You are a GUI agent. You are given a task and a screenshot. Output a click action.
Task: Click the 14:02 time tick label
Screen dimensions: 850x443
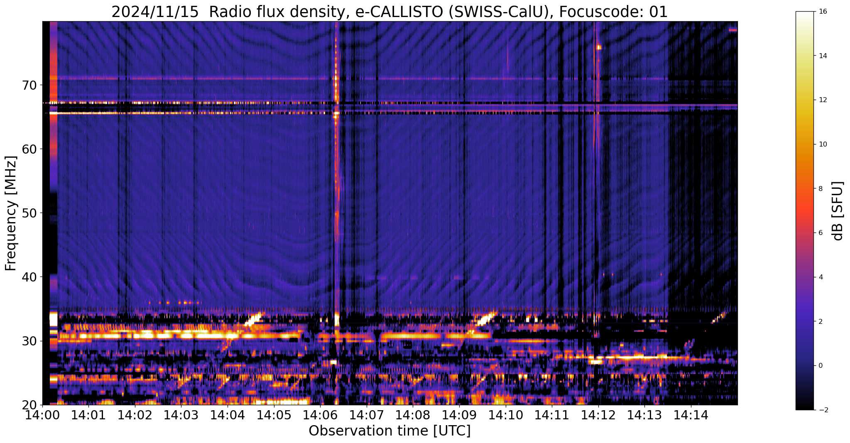[135, 415]
